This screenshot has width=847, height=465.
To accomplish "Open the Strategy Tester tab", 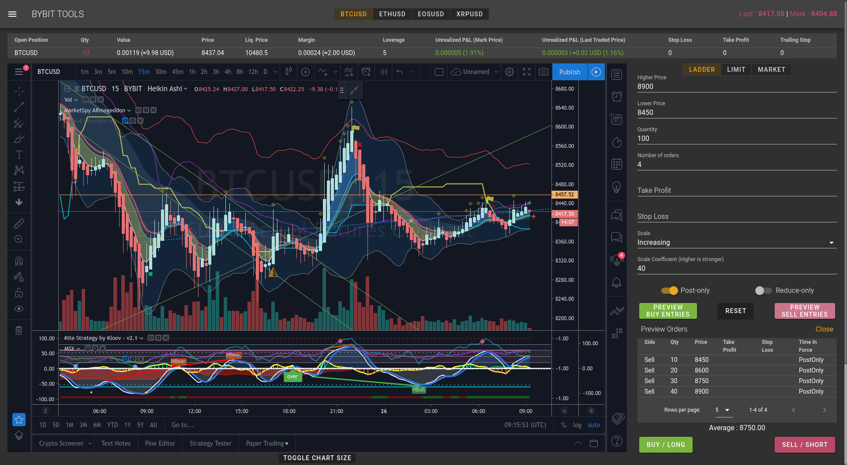I will (x=210, y=443).
